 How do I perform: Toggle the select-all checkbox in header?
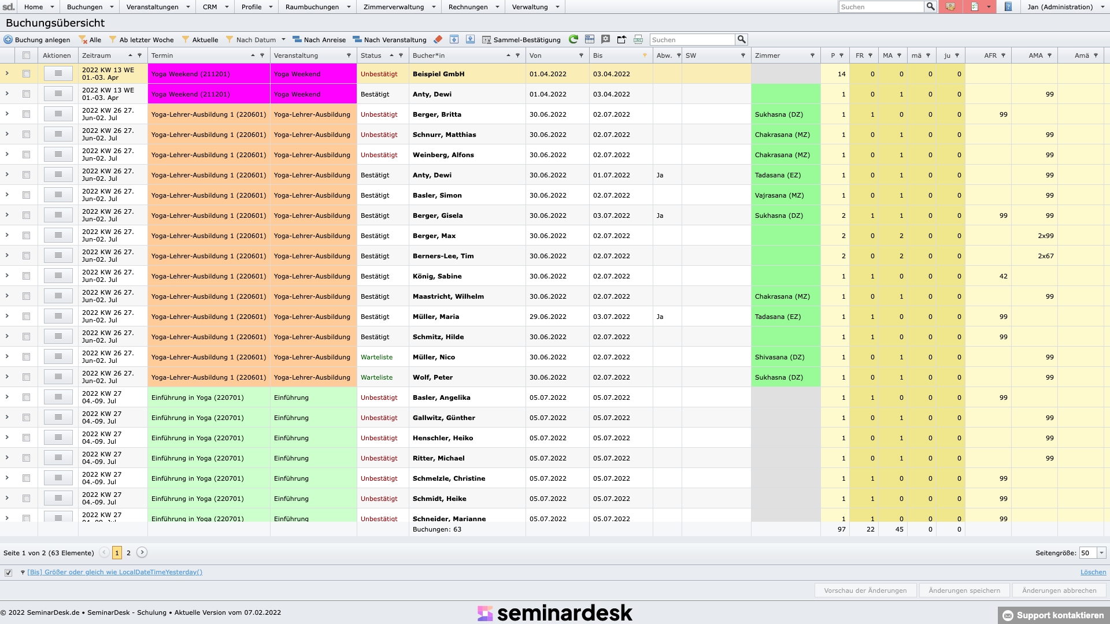click(x=26, y=55)
